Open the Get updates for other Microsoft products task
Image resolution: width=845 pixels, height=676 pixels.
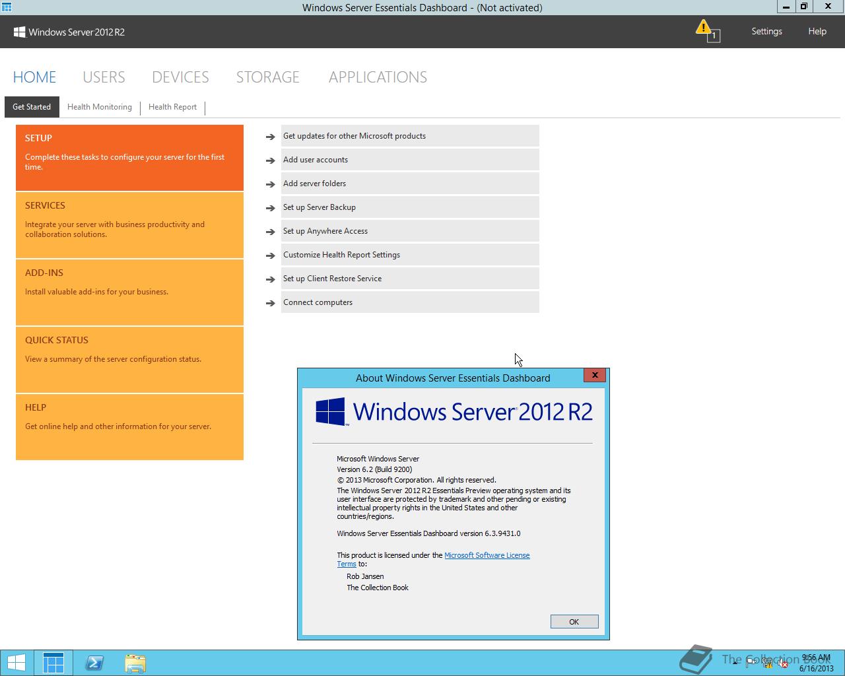(410, 136)
